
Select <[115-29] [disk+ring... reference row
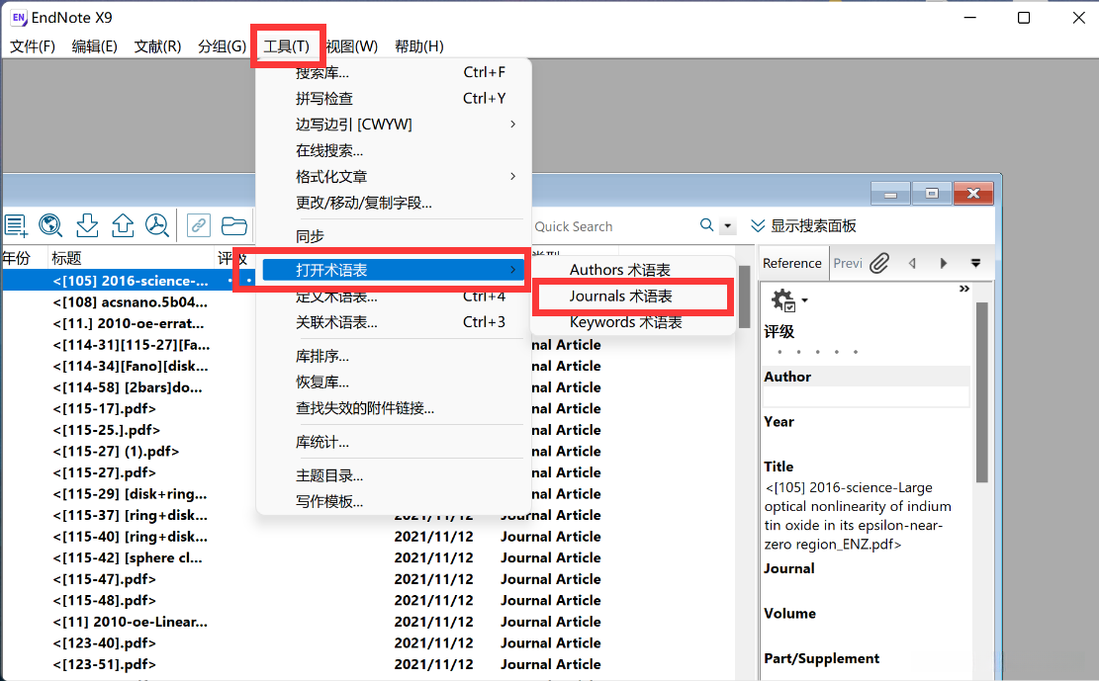[130, 494]
